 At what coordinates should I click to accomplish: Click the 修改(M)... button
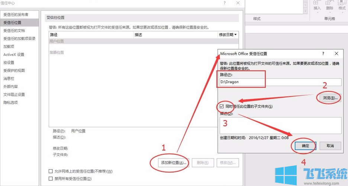pyautogui.click(x=228, y=163)
